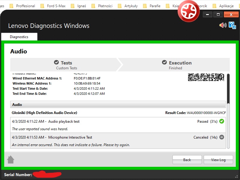This screenshot has width=240, height=180.
Task: Select the Audio playback test row
Action: click(x=118, y=125)
